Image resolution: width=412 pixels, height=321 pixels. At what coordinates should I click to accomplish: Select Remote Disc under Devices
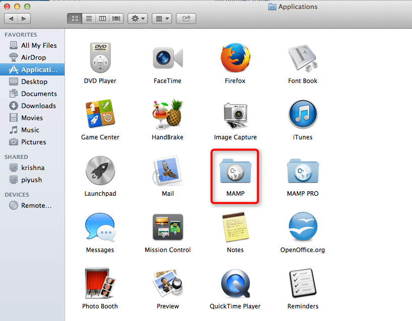point(32,205)
